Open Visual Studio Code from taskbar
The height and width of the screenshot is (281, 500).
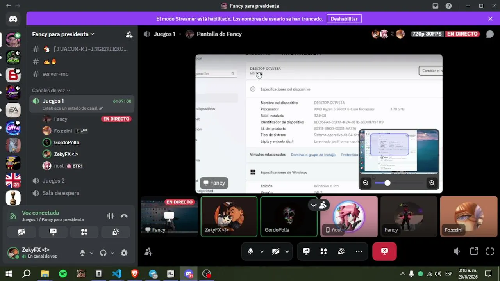pyautogui.click(x=117, y=274)
